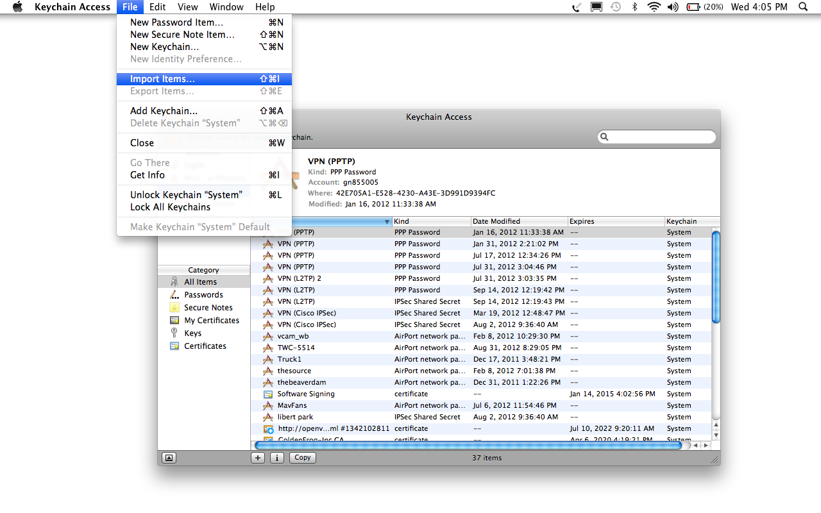Click the Passwords category pencil icon
Image resolution: width=821 pixels, height=513 pixels.
(174, 294)
